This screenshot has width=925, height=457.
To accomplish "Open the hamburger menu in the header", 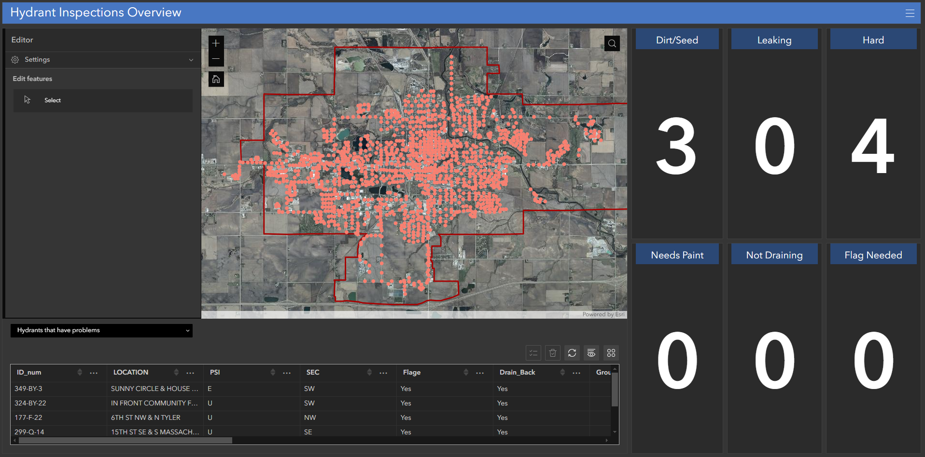I will (x=910, y=13).
